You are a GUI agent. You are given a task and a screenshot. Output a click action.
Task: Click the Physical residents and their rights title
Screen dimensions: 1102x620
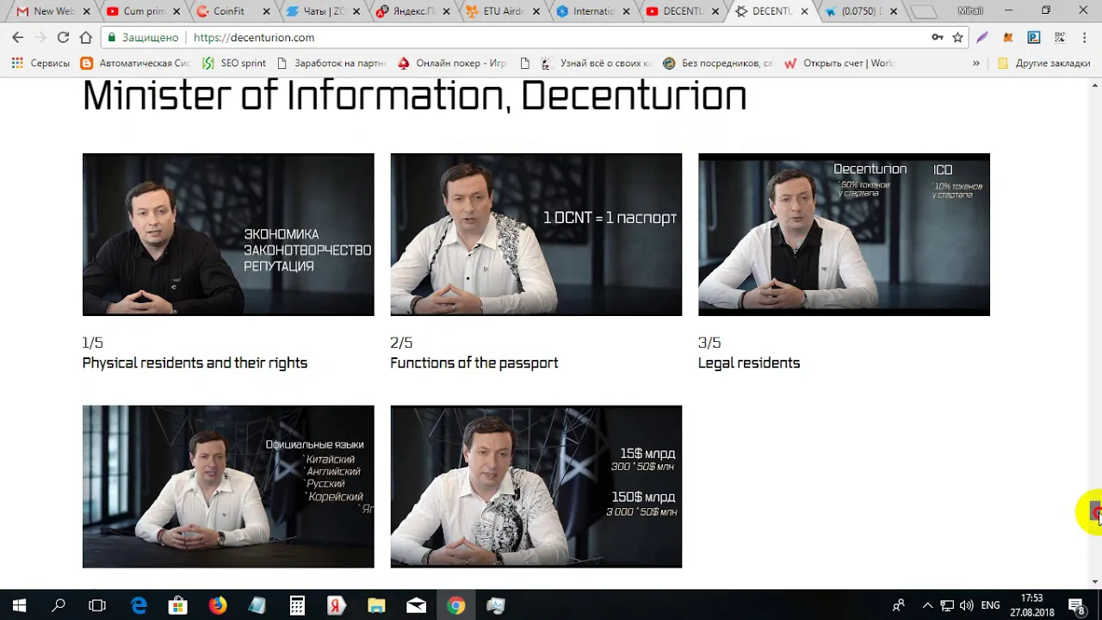tap(195, 363)
